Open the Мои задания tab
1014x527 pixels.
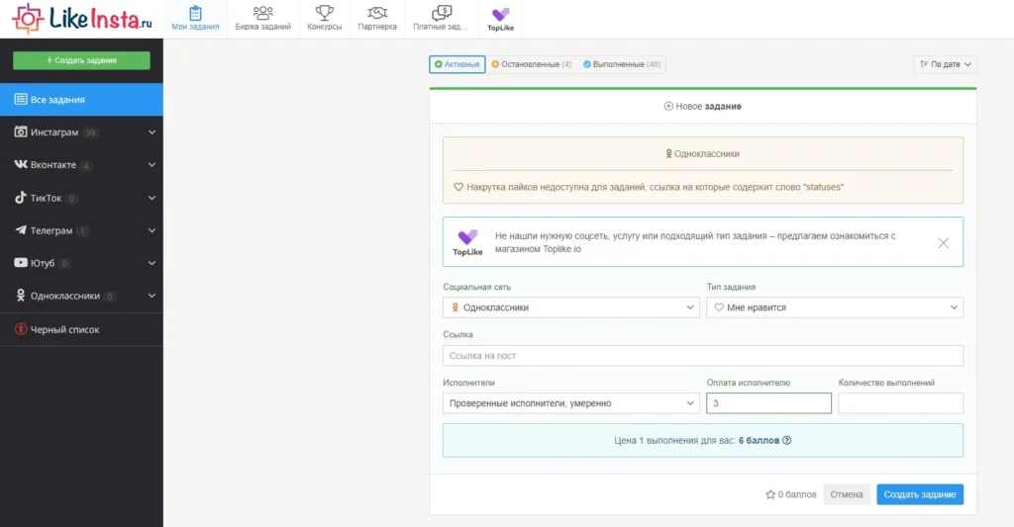click(x=195, y=19)
